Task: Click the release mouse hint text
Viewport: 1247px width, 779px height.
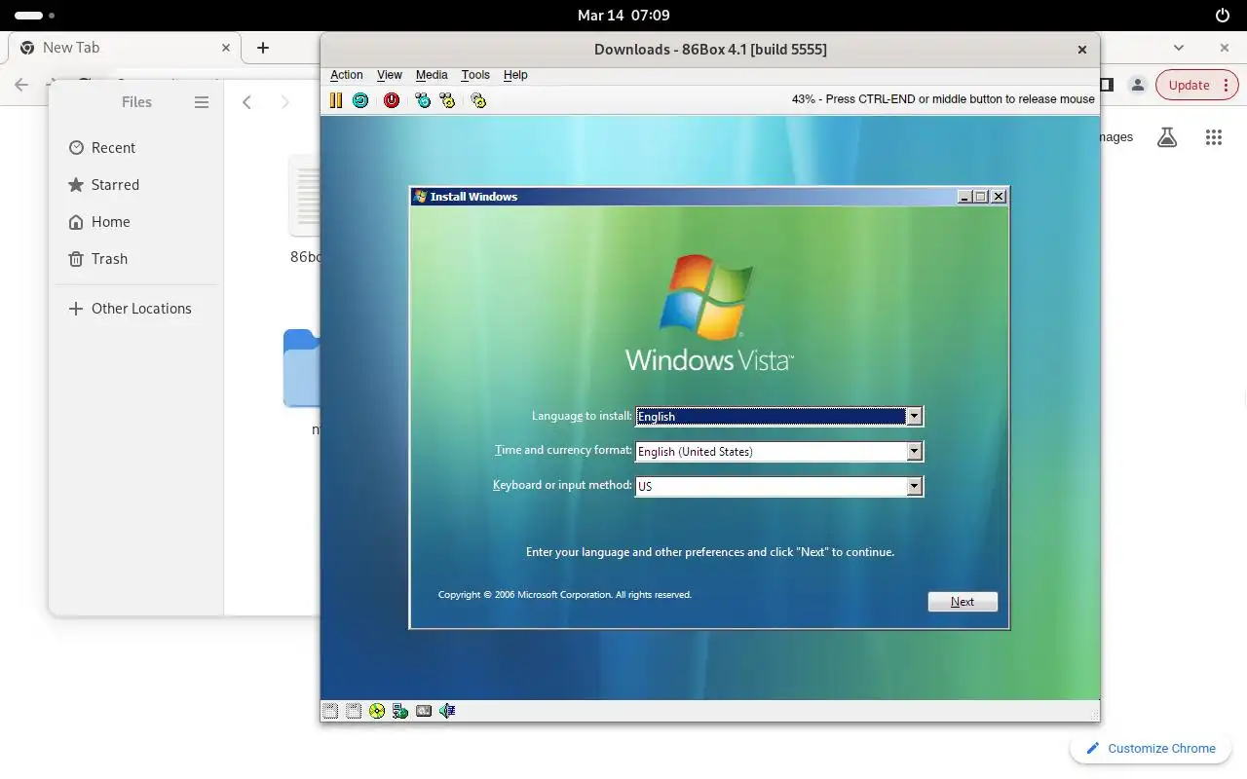Action: (943, 99)
